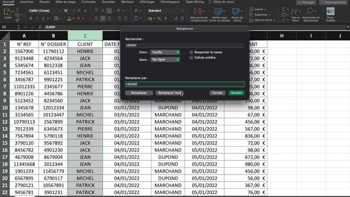Toggle underline formatting (S)
The height and width of the screenshot is (197, 350).
(x=43, y=19)
